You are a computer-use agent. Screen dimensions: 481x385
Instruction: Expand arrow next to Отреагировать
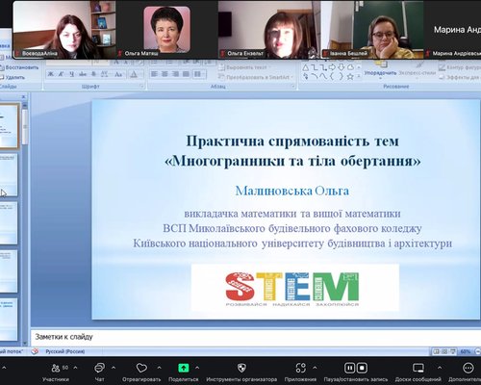pyautogui.click(x=159, y=368)
